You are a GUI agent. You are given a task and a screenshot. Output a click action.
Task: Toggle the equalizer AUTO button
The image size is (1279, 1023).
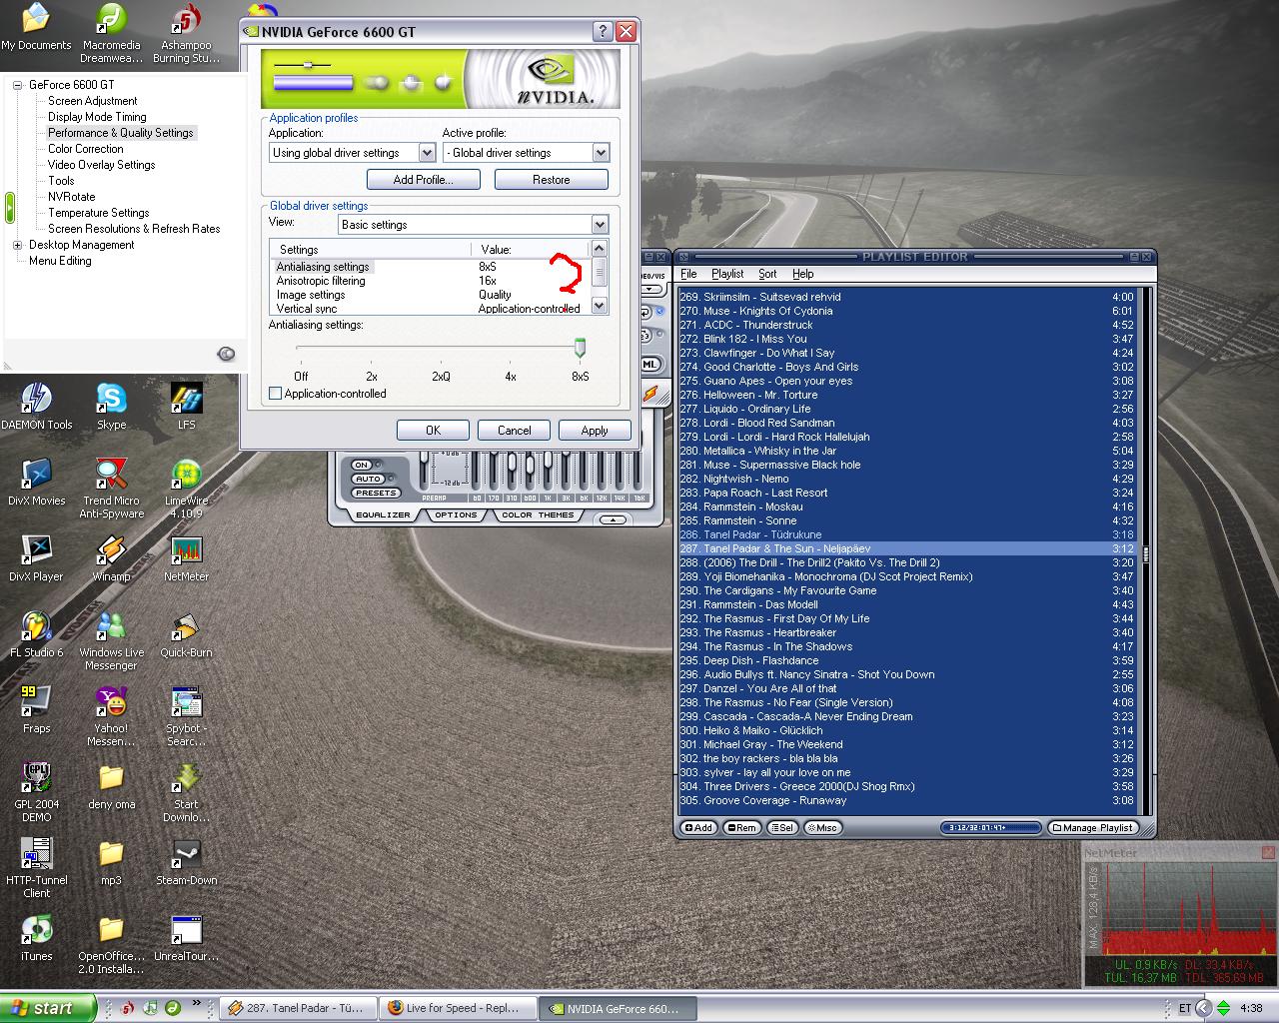[x=368, y=480]
